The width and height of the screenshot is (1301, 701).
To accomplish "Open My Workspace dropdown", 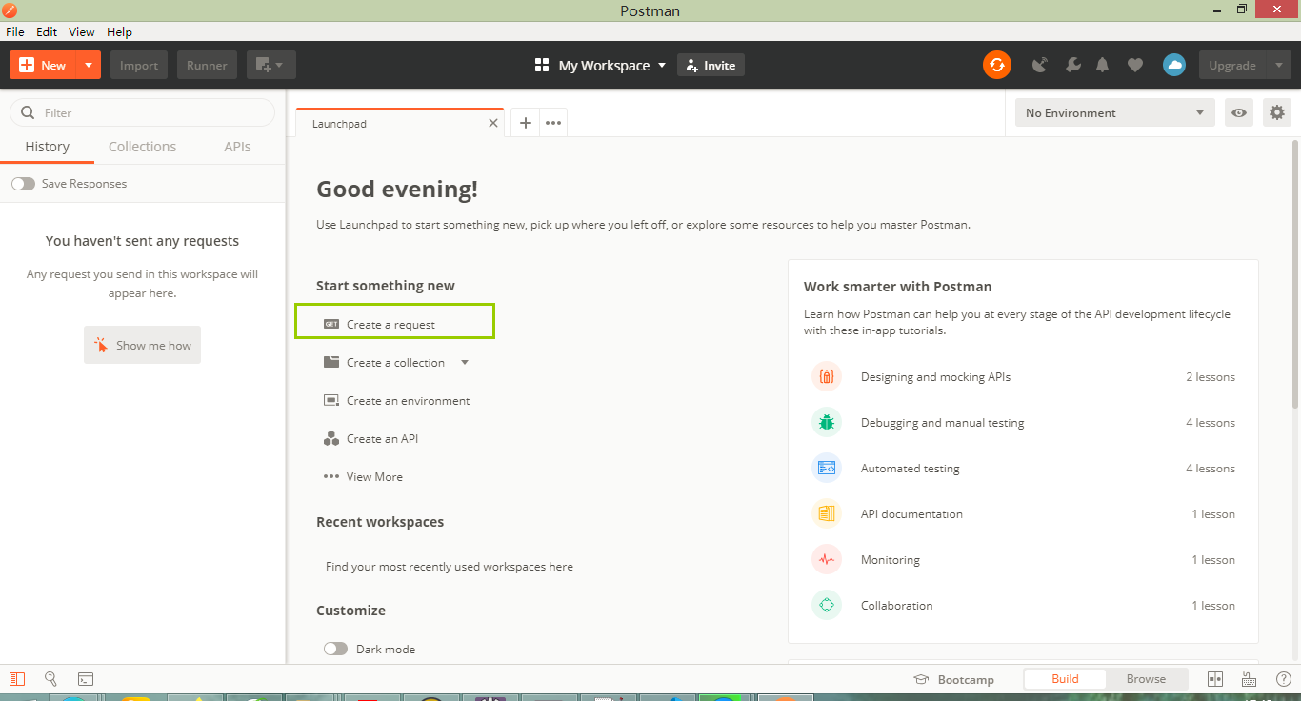I will click(600, 65).
